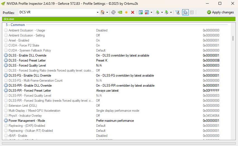
Task: Click the hex value 0x0000000B
Action: tap(211, 60)
